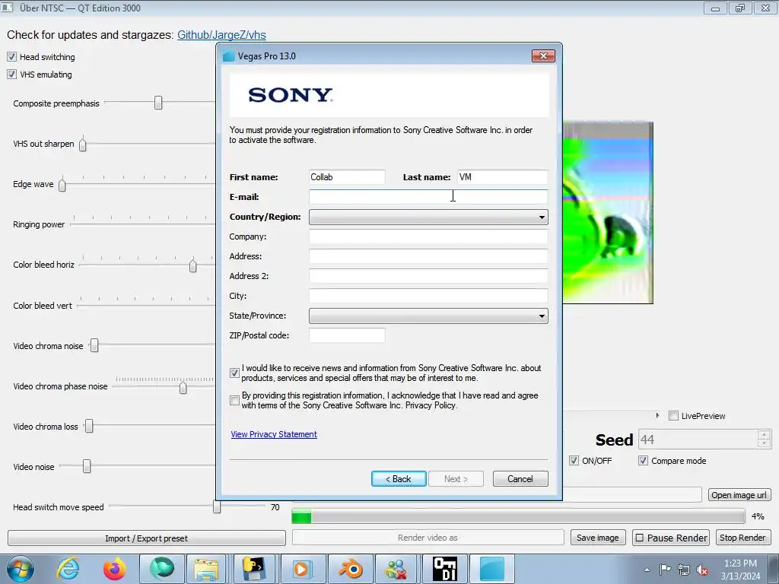Click the Stop Render button

[742, 538]
